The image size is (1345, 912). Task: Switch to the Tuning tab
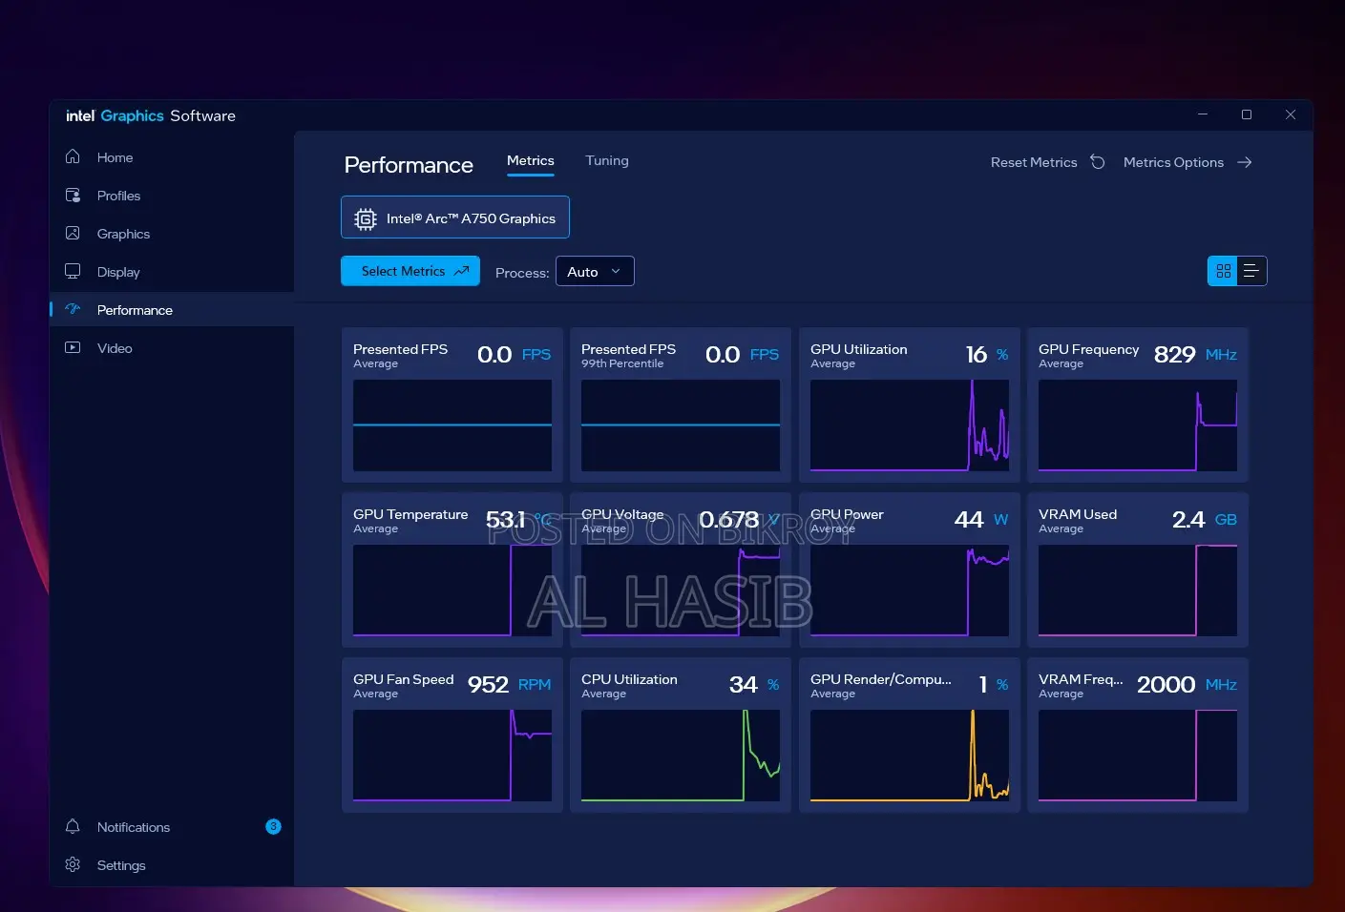[x=607, y=161]
